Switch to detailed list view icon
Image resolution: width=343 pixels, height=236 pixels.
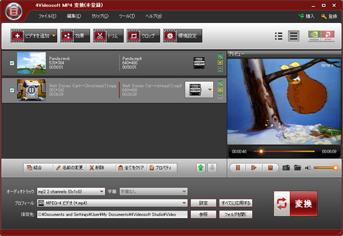[x=294, y=36]
